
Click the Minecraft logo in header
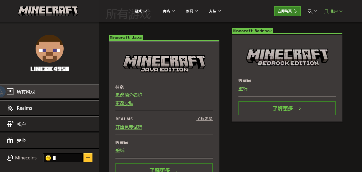point(48,11)
